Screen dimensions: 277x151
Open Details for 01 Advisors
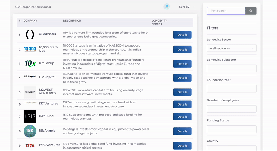coord(182,35)
